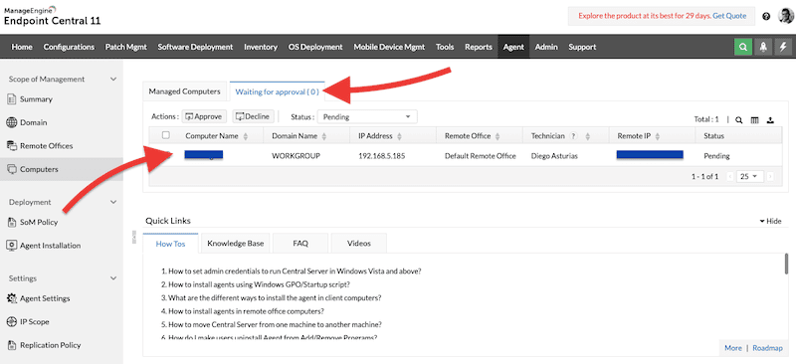
Task: Click the lightning bolt quick actions icon
Action: click(x=783, y=47)
